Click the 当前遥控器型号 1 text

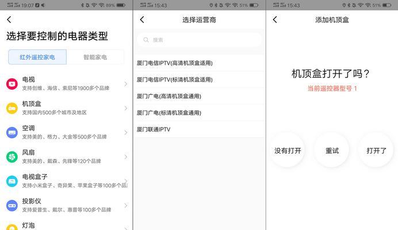(x=332, y=89)
